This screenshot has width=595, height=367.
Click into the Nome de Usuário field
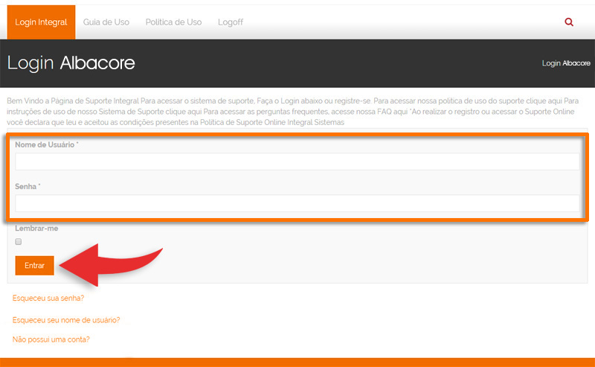(297, 162)
